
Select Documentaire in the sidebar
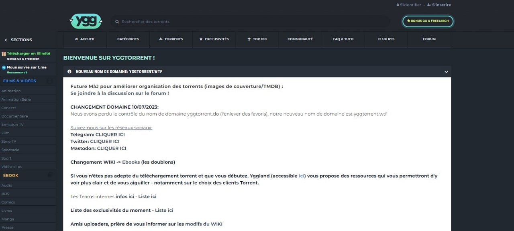pos(15,116)
